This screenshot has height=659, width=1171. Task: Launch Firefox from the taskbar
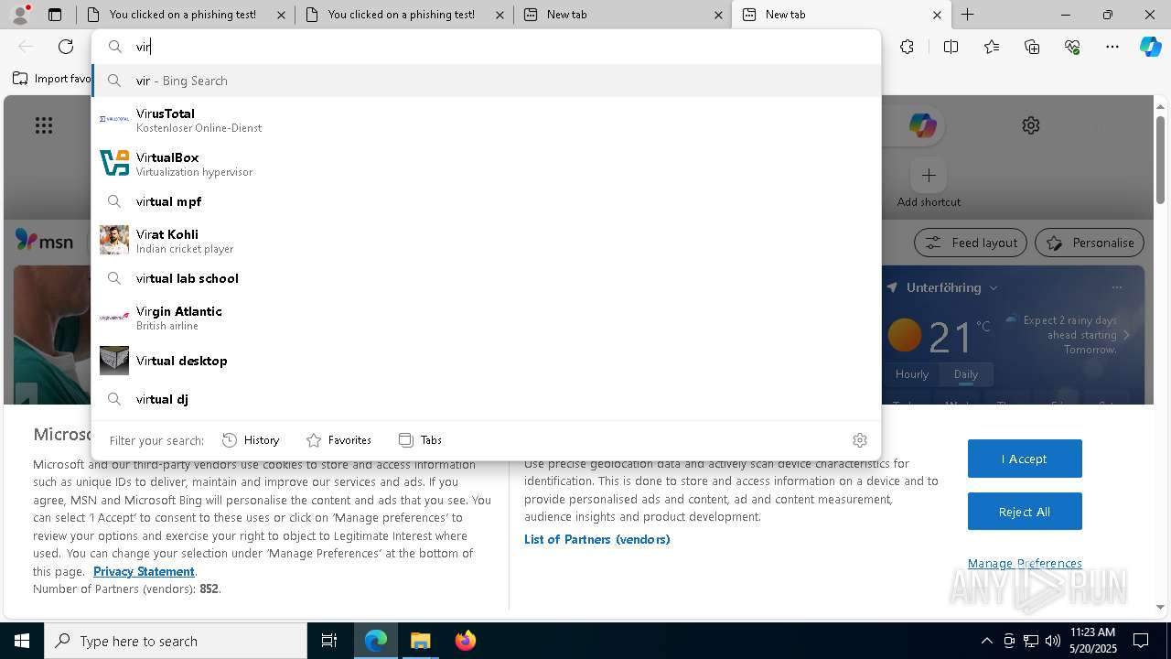(x=466, y=641)
